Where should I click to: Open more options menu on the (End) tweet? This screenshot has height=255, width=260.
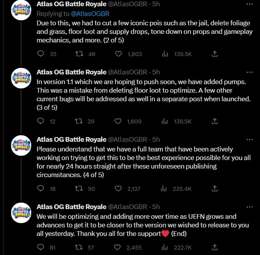click(x=249, y=207)
